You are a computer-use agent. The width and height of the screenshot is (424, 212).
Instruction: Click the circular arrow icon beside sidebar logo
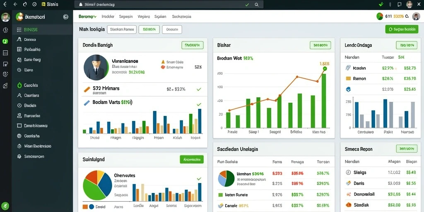(x=66, y=17)
